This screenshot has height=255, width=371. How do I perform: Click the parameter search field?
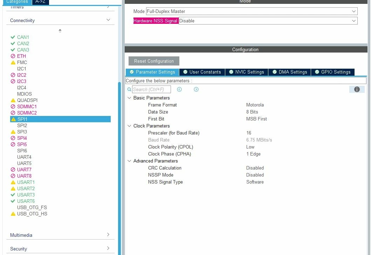tap(151, 89)
